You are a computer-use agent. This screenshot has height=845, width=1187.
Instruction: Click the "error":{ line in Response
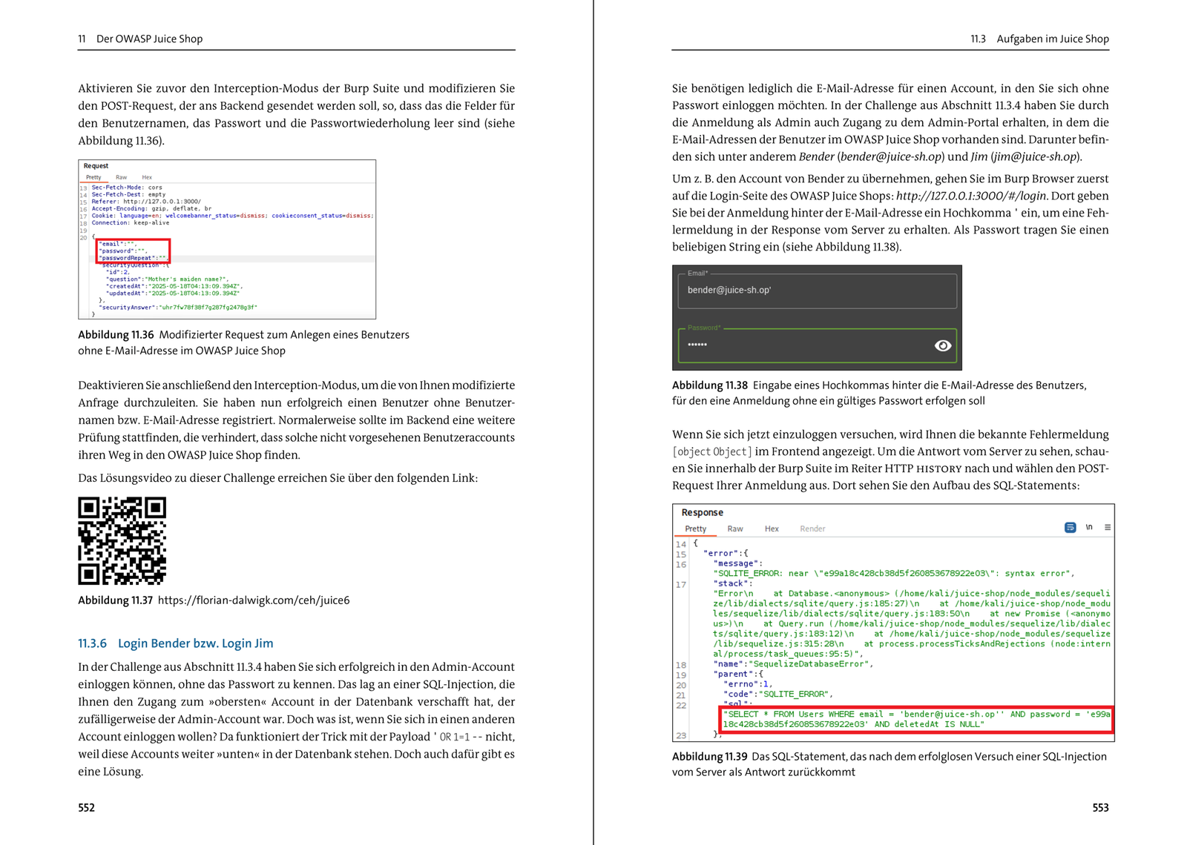[726, 553]
